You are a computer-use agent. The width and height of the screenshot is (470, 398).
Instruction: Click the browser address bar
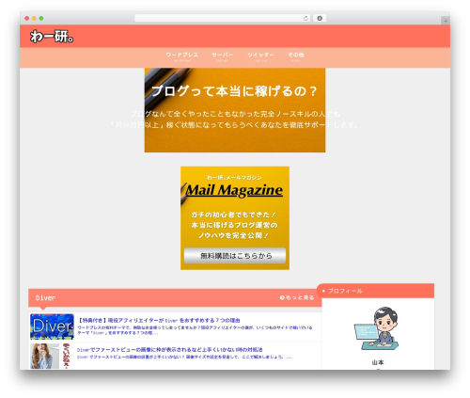click(x=223, y=18)
